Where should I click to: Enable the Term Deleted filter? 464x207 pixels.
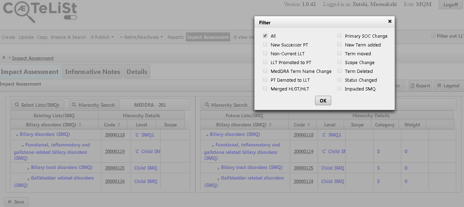click(x=339, y=70)
